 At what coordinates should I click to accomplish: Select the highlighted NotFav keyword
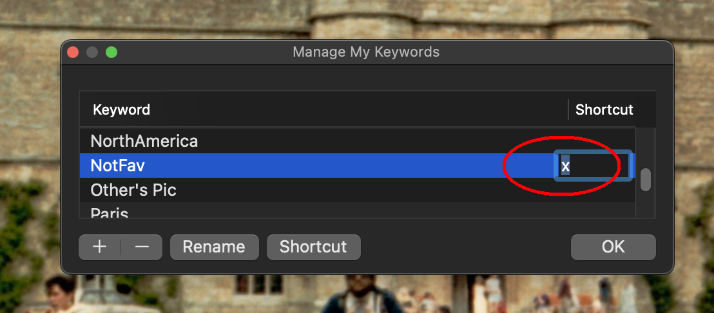coord(118,166)
